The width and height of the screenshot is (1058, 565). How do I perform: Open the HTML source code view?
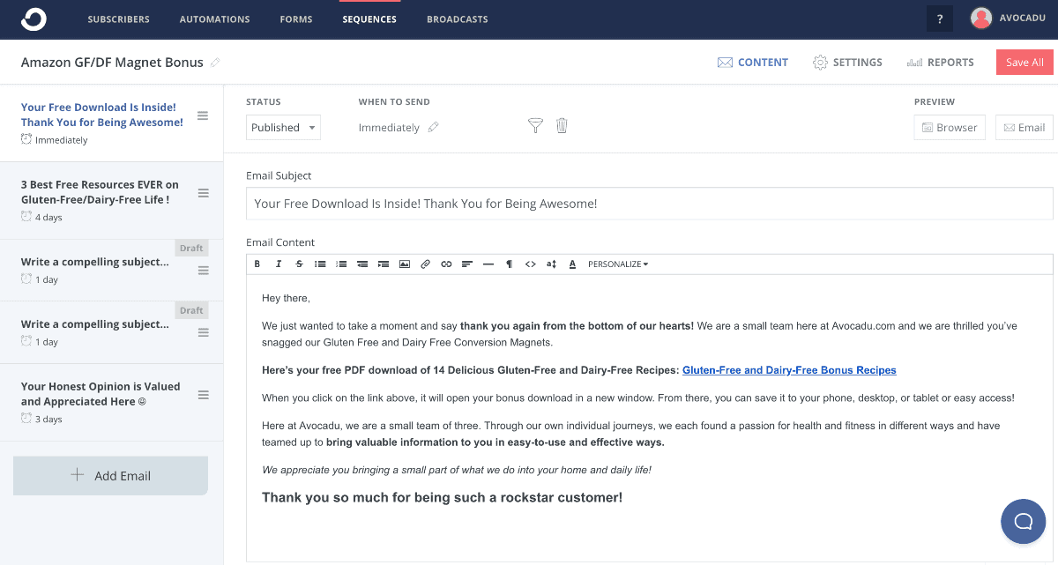click(530, 264)
